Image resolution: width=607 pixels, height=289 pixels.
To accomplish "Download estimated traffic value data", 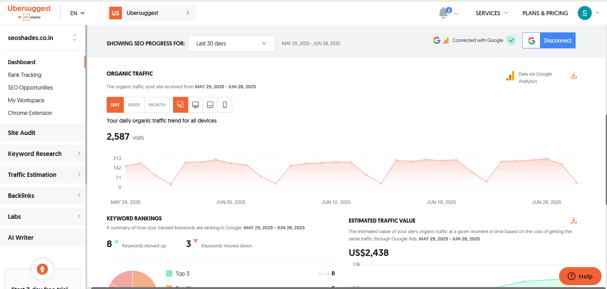I will (573, 220).
